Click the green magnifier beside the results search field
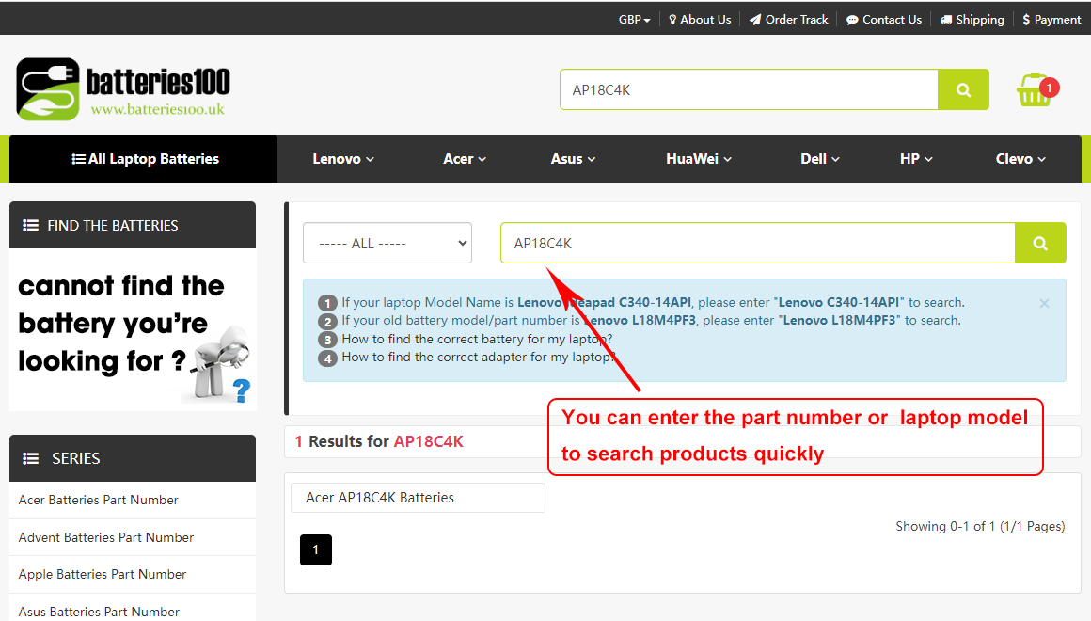1091x621 pixels. coord(1040,243)
